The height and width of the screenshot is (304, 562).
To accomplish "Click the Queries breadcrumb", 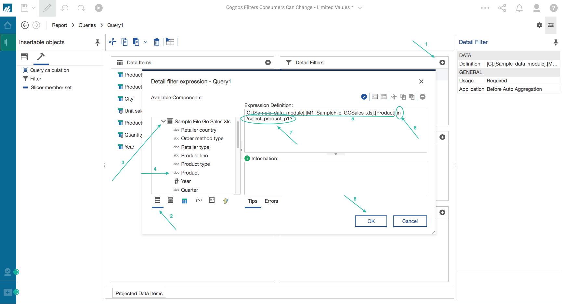I will point(87,25).
